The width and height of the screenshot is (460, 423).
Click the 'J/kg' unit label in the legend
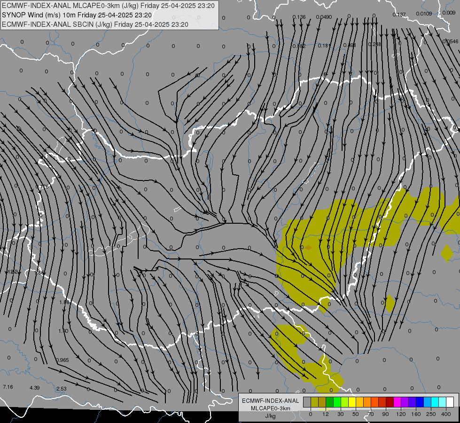[x=270, y=416]
